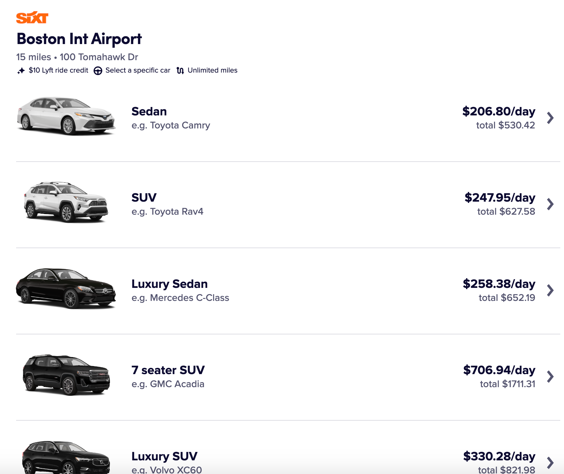Click the black Mercedes C-Class image
This screenshot has width=564, height=474.
click(66, 288)
